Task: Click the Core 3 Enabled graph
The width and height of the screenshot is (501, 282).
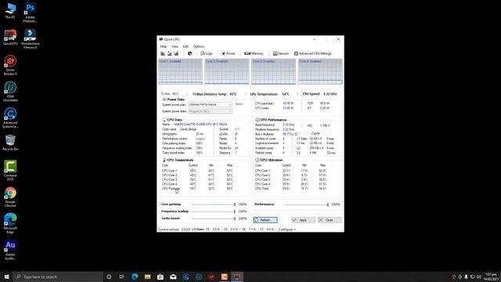Action: (x=273, y=71)
